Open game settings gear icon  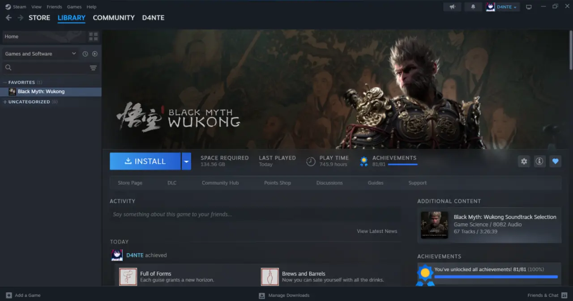(x=524, y=161)
